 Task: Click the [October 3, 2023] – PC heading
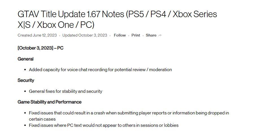coord(40,48)
